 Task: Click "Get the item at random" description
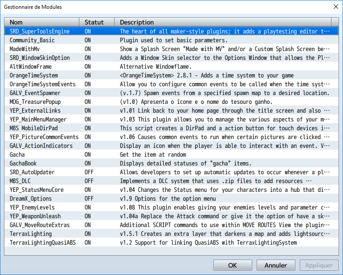(x=153, y=154)
